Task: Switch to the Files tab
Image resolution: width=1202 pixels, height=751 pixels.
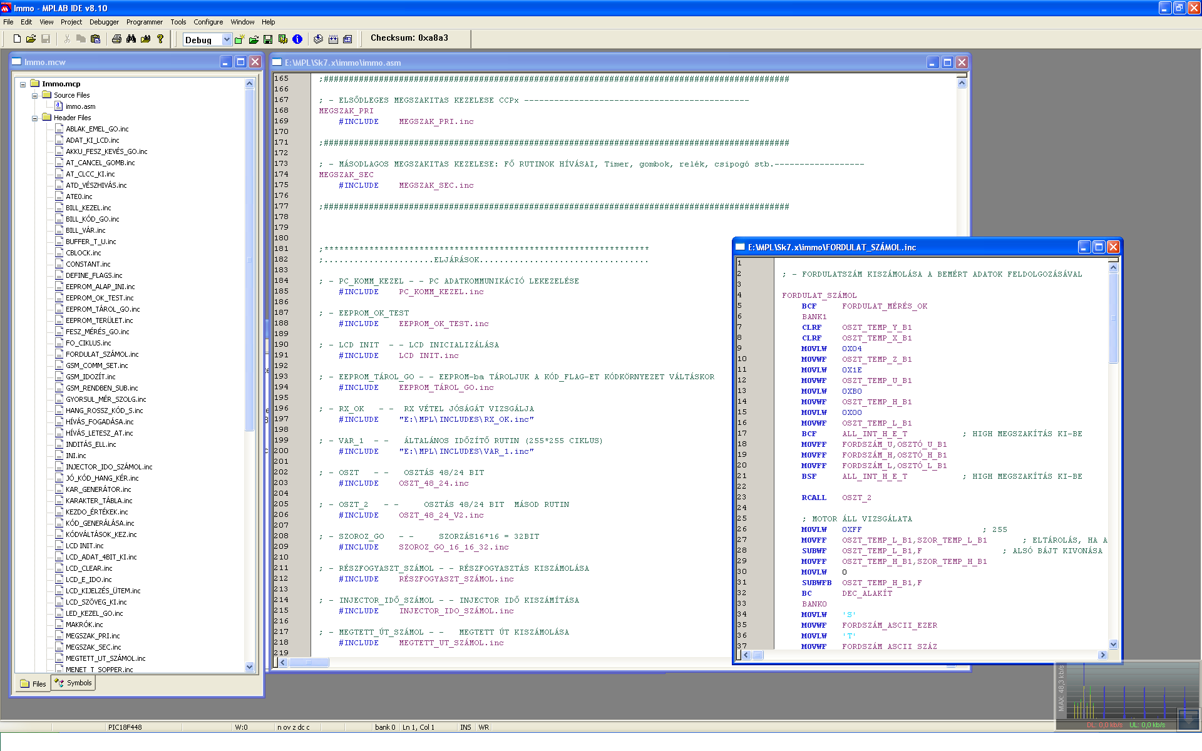Action: pyautogui.click(x=33, y=683)
